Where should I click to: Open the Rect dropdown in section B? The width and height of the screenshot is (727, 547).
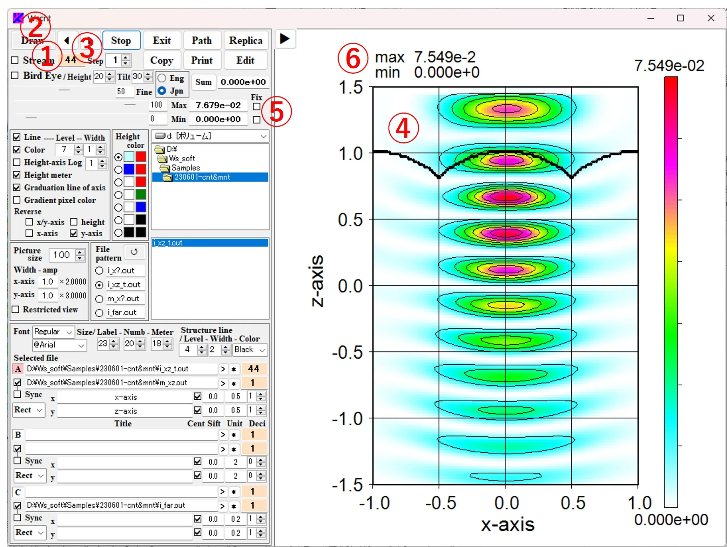click(30, 475)
